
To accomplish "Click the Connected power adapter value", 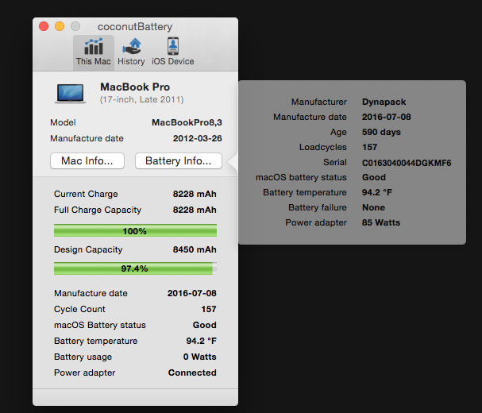I will click(192, 372).
